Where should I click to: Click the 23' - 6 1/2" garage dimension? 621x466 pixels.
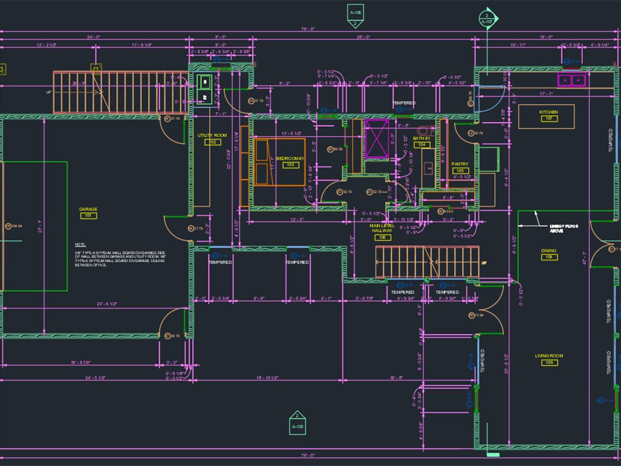tap(89, 303)
